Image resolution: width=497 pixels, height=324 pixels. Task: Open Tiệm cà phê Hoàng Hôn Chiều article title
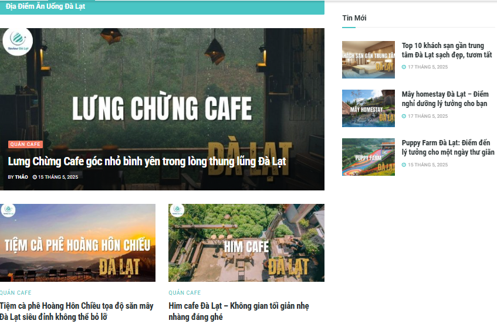(76, 311)
